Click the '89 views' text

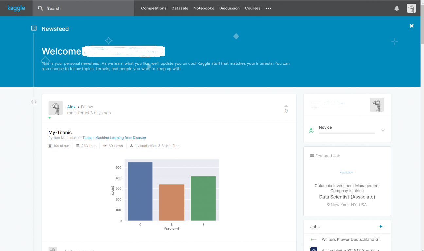(x=116, y=146)
